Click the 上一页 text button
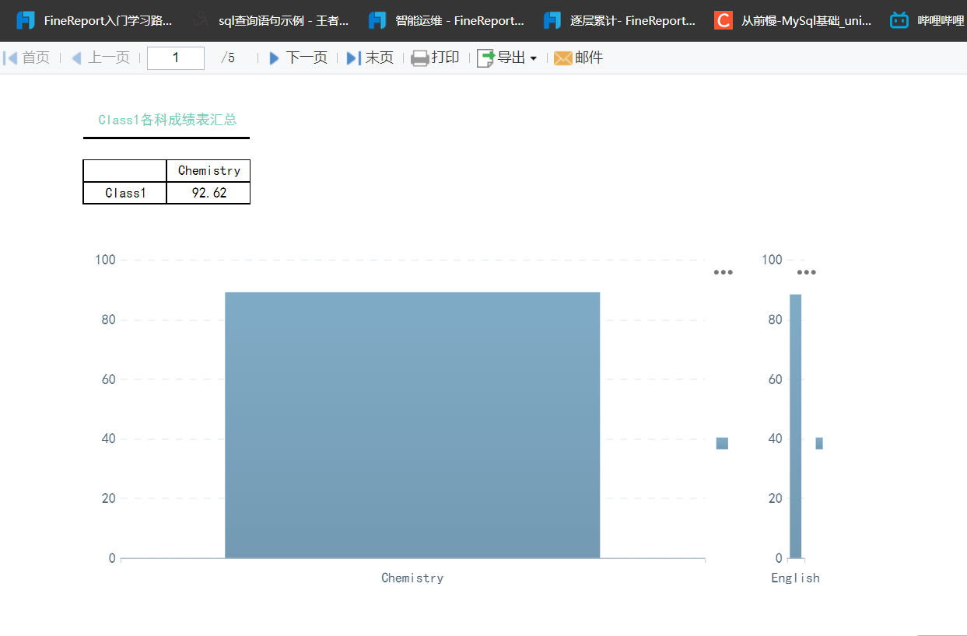This screenshot has width=967, height=636. click(x=108, y=58)
